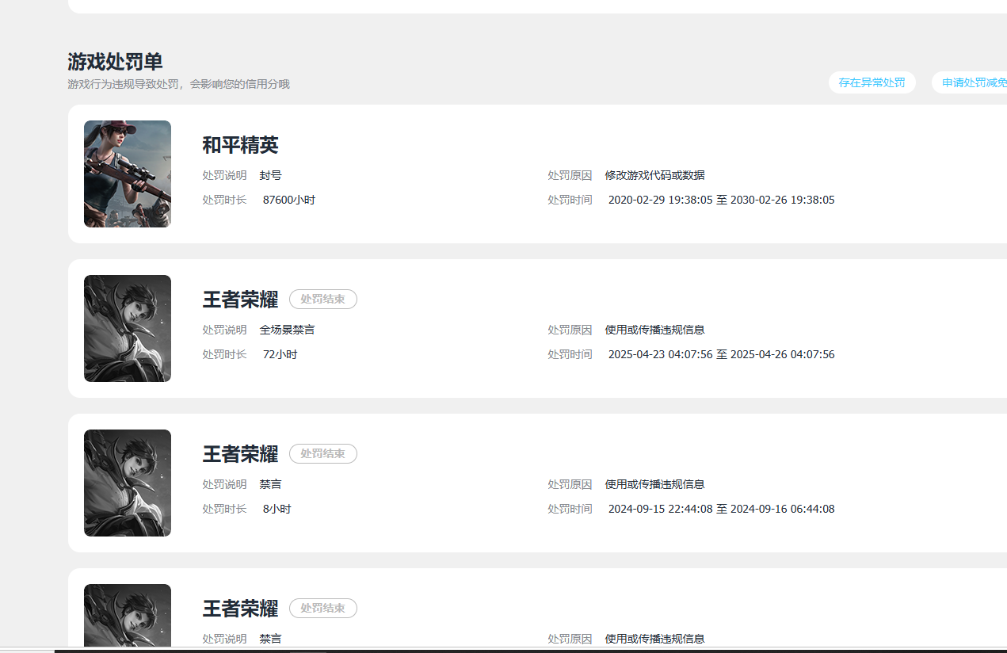Select the 87600小时 duration value
This screenshot has width=1007, height=653.
pyautogui.click(x=289, y=200)
